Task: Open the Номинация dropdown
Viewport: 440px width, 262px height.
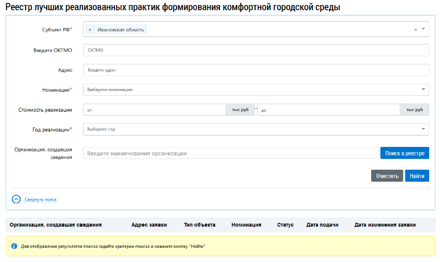Action: (x=256, y=89)
